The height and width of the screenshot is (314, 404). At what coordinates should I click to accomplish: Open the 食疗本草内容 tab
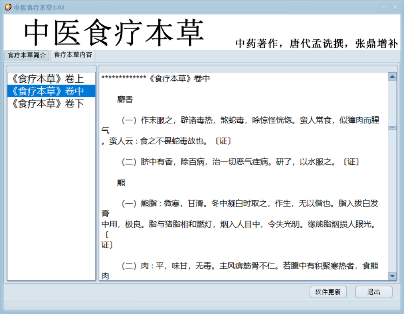tap(73, 55)
